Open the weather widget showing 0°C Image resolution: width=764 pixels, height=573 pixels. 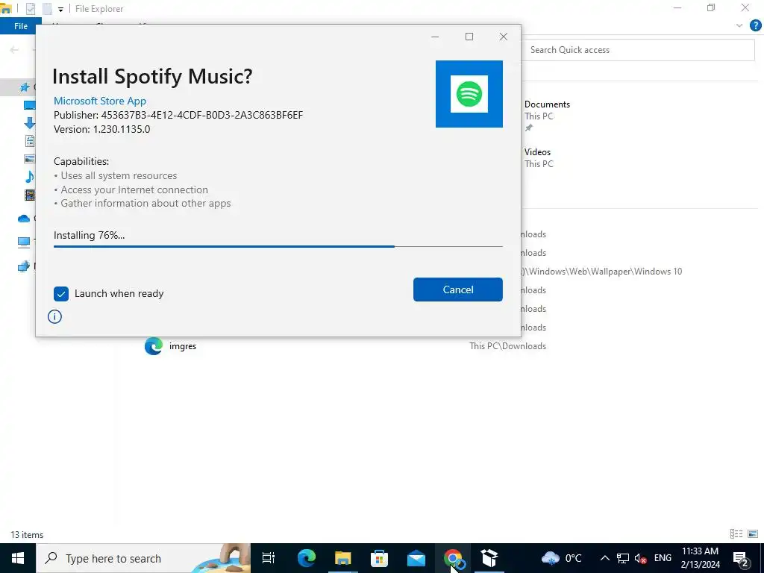[x=562, y=558]
